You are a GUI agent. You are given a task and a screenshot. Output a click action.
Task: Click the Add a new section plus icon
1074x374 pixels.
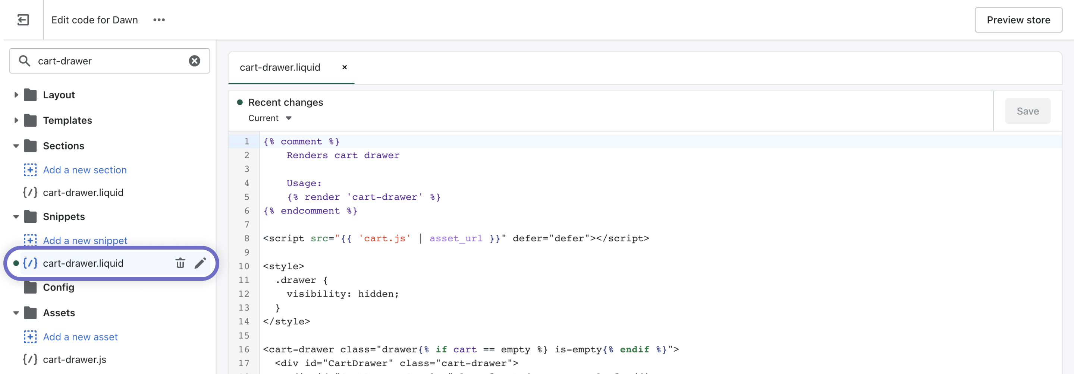(30, 170)
